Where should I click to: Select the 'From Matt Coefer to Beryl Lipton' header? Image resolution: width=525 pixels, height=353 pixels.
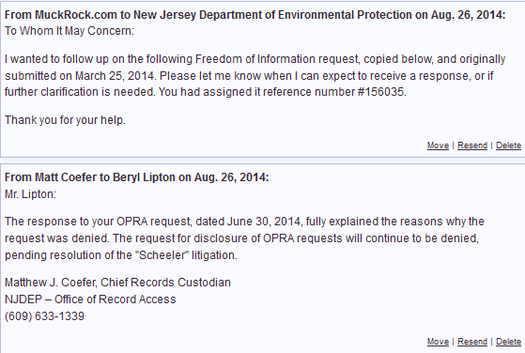[x=136, y=177]
